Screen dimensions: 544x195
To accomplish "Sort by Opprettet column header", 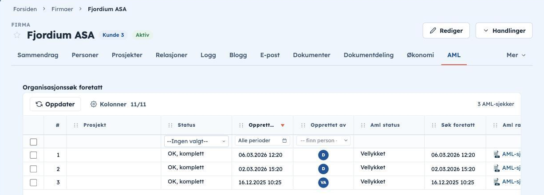I will coord(261,125).
